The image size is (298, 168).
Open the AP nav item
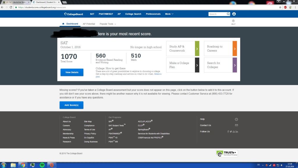(119, 14)
